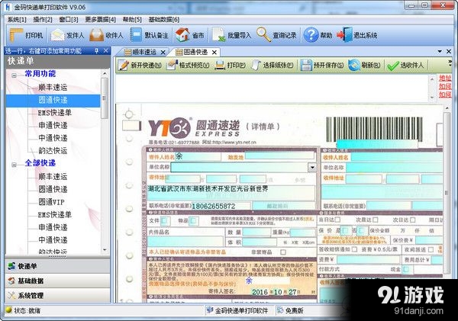
Task: Open the 系统[1] menu
Action: pyautogui.click(x=17, y=20)
